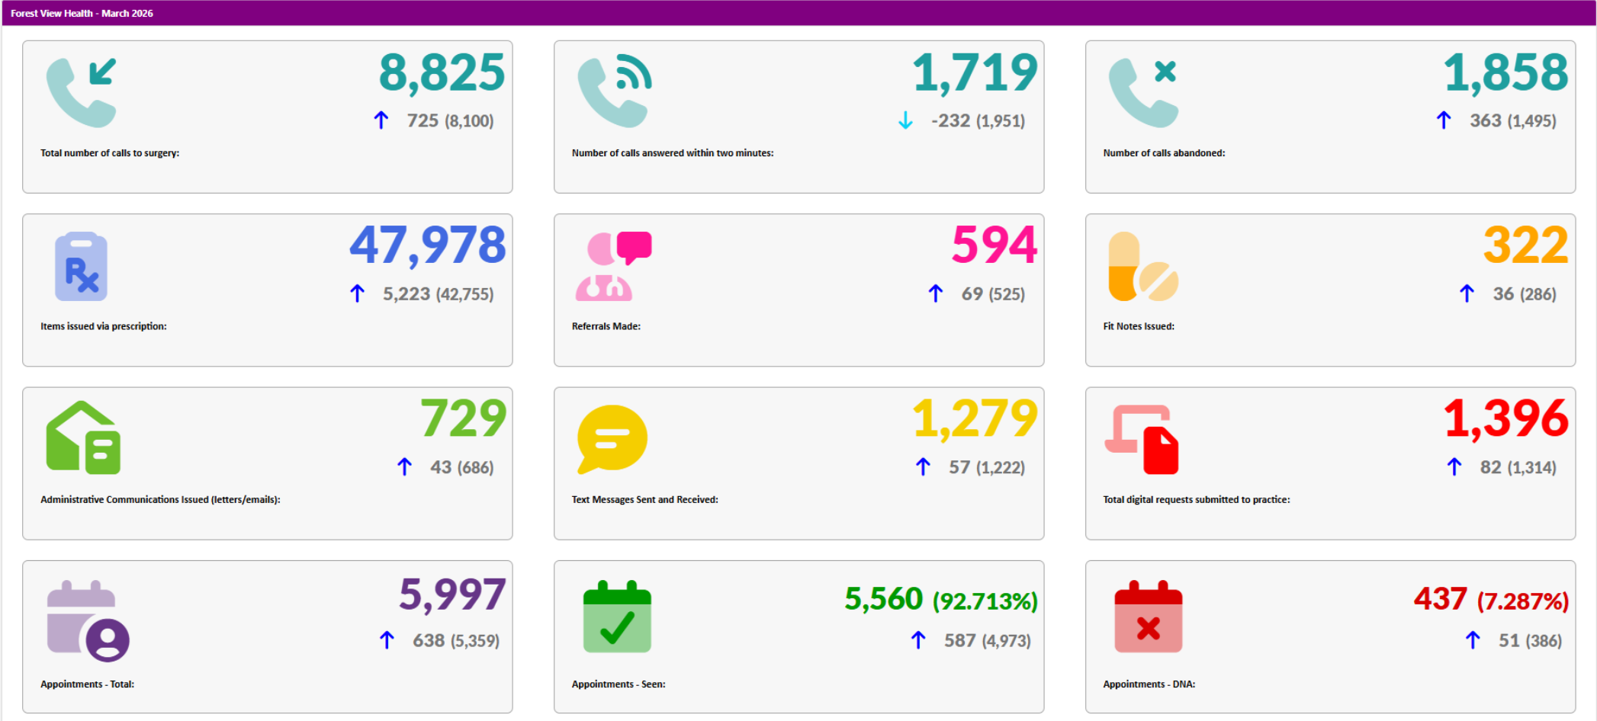Click the red digital requests document icon
This screenshot has width=1597, height=721.
click(1142, 439)
